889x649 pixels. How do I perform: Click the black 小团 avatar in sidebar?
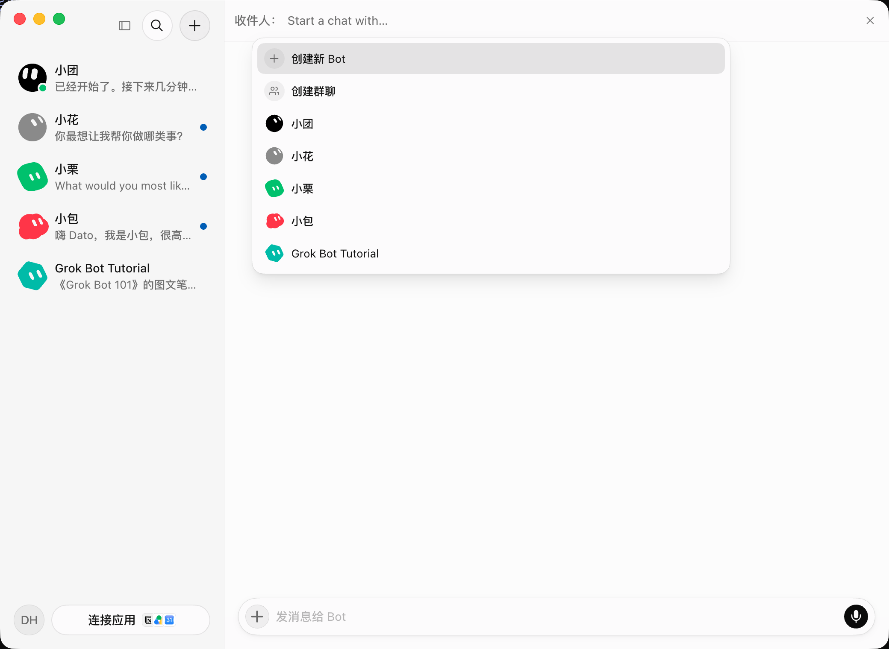[32, 78]
